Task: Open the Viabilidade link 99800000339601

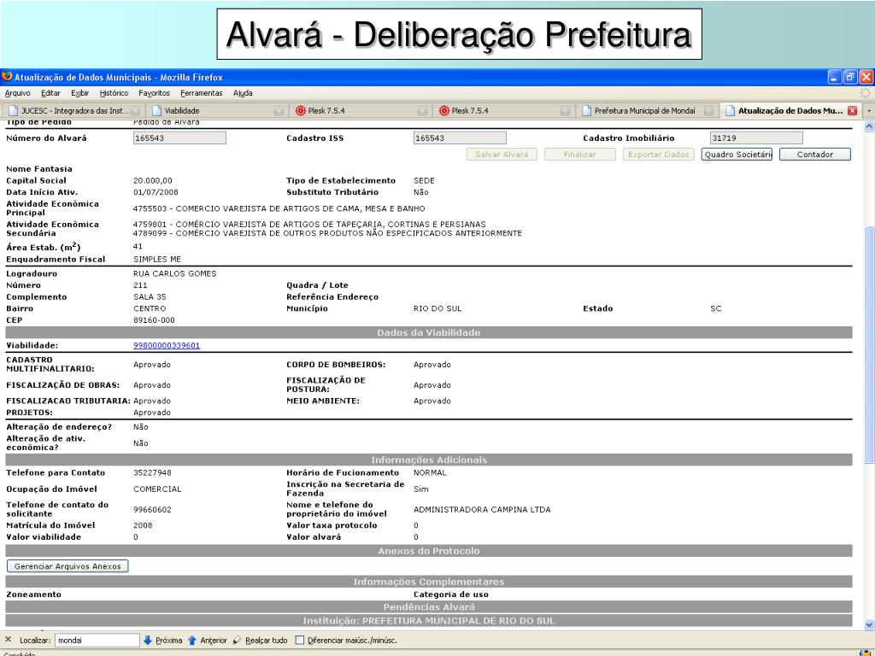Action: click(167, 345)
